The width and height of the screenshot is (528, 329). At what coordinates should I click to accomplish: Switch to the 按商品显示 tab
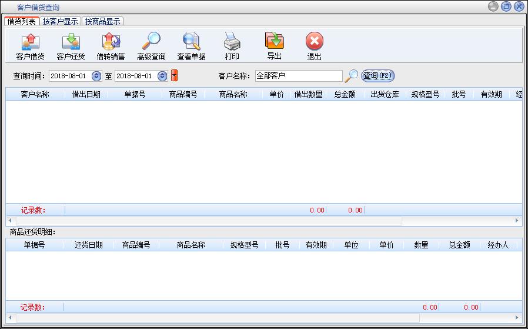102,21
